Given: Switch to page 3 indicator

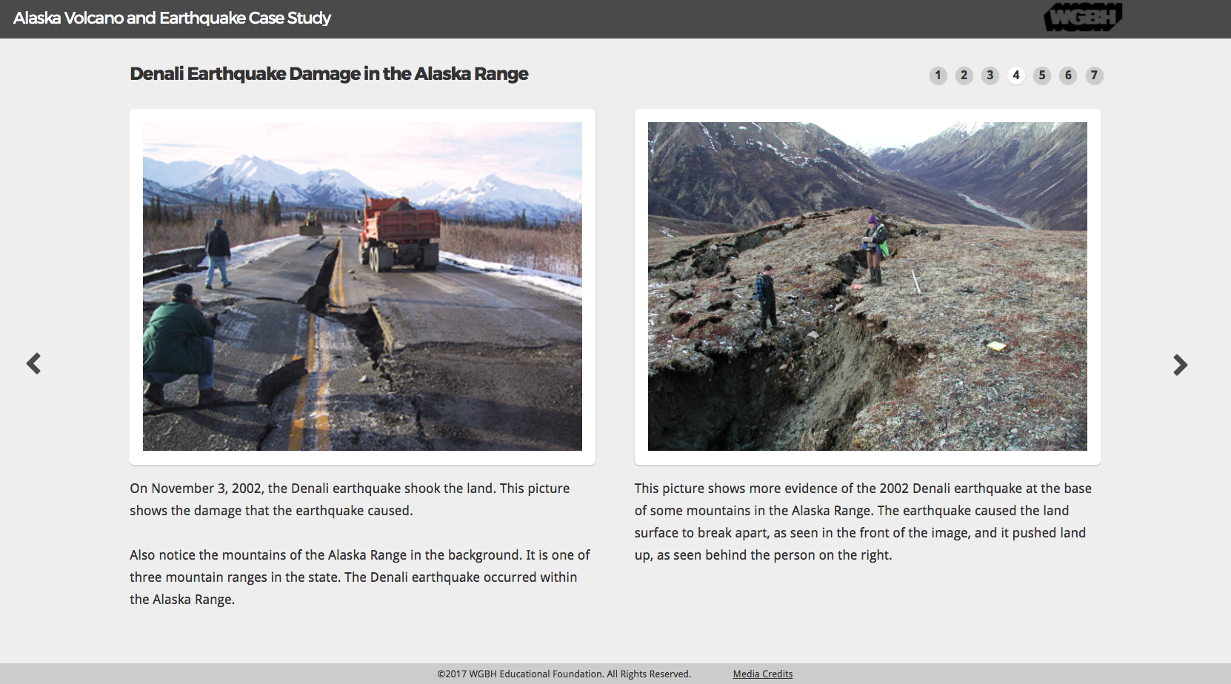Looking at the screenshot, I should pos(990,76).
